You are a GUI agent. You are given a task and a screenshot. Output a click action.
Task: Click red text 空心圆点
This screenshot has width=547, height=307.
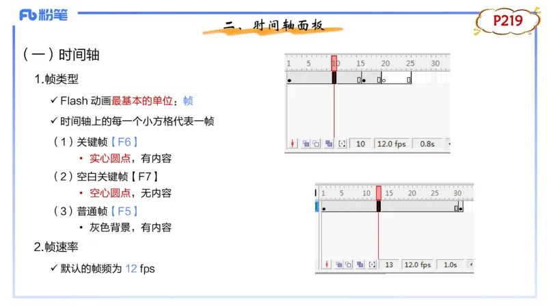(x=110, y=193)
